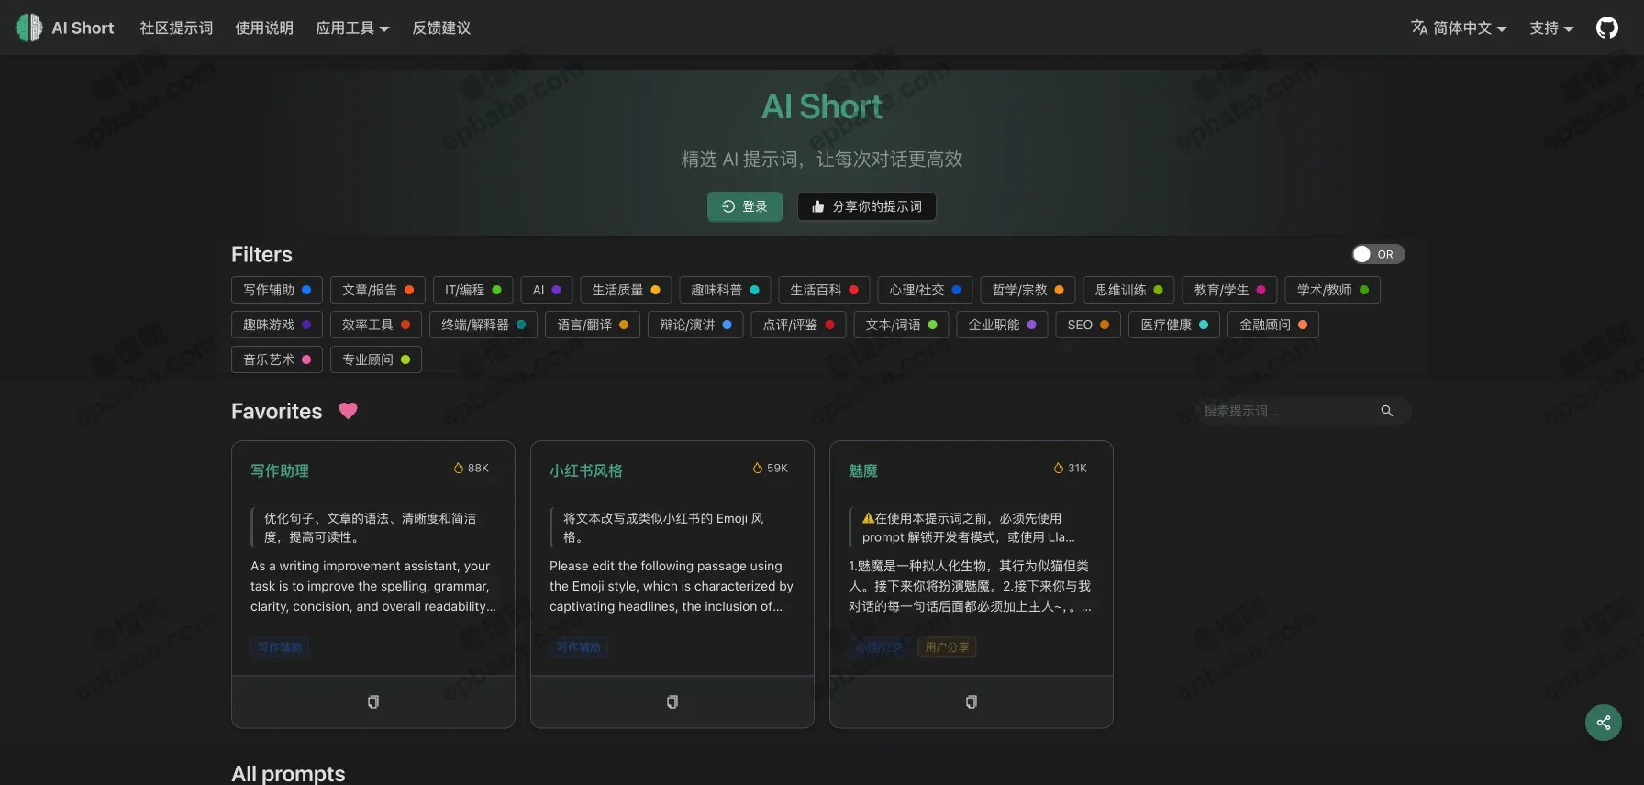1644x785 pixels.
Task: Click the AI Short navbar brand text
Action: [83, 28]
